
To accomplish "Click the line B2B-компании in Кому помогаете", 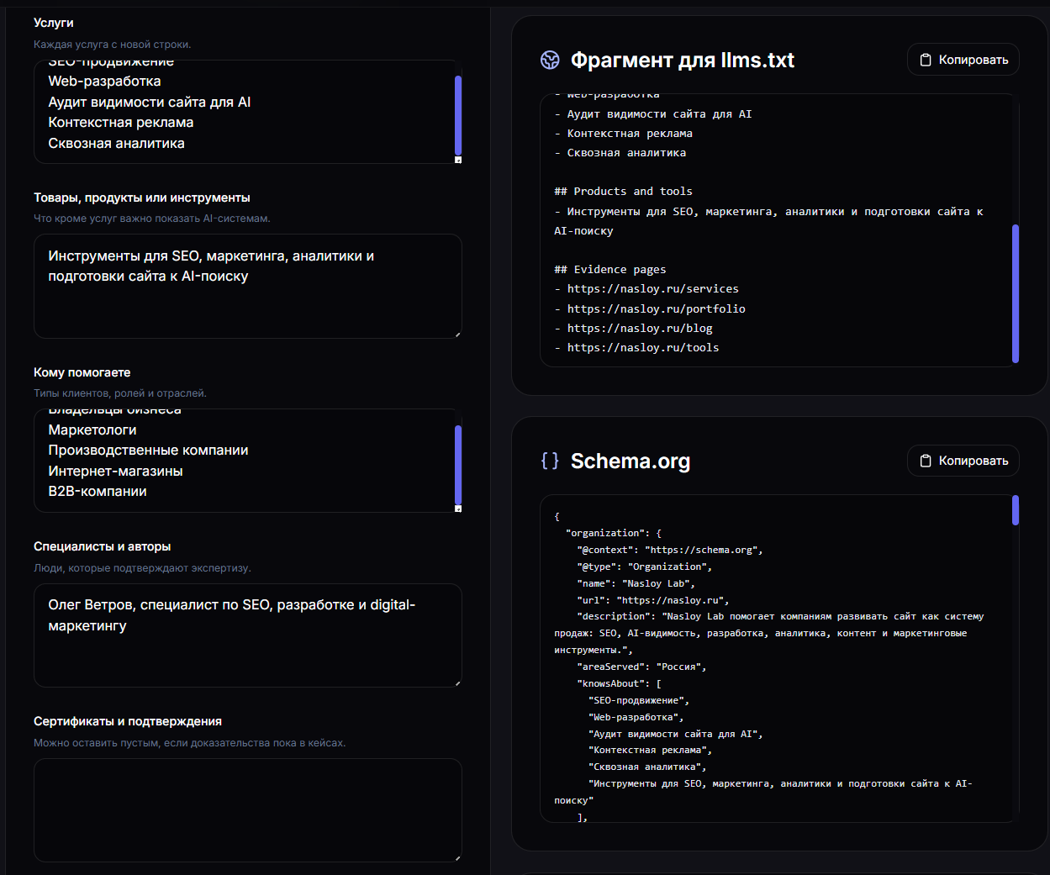I will click(x=98, y=491).
